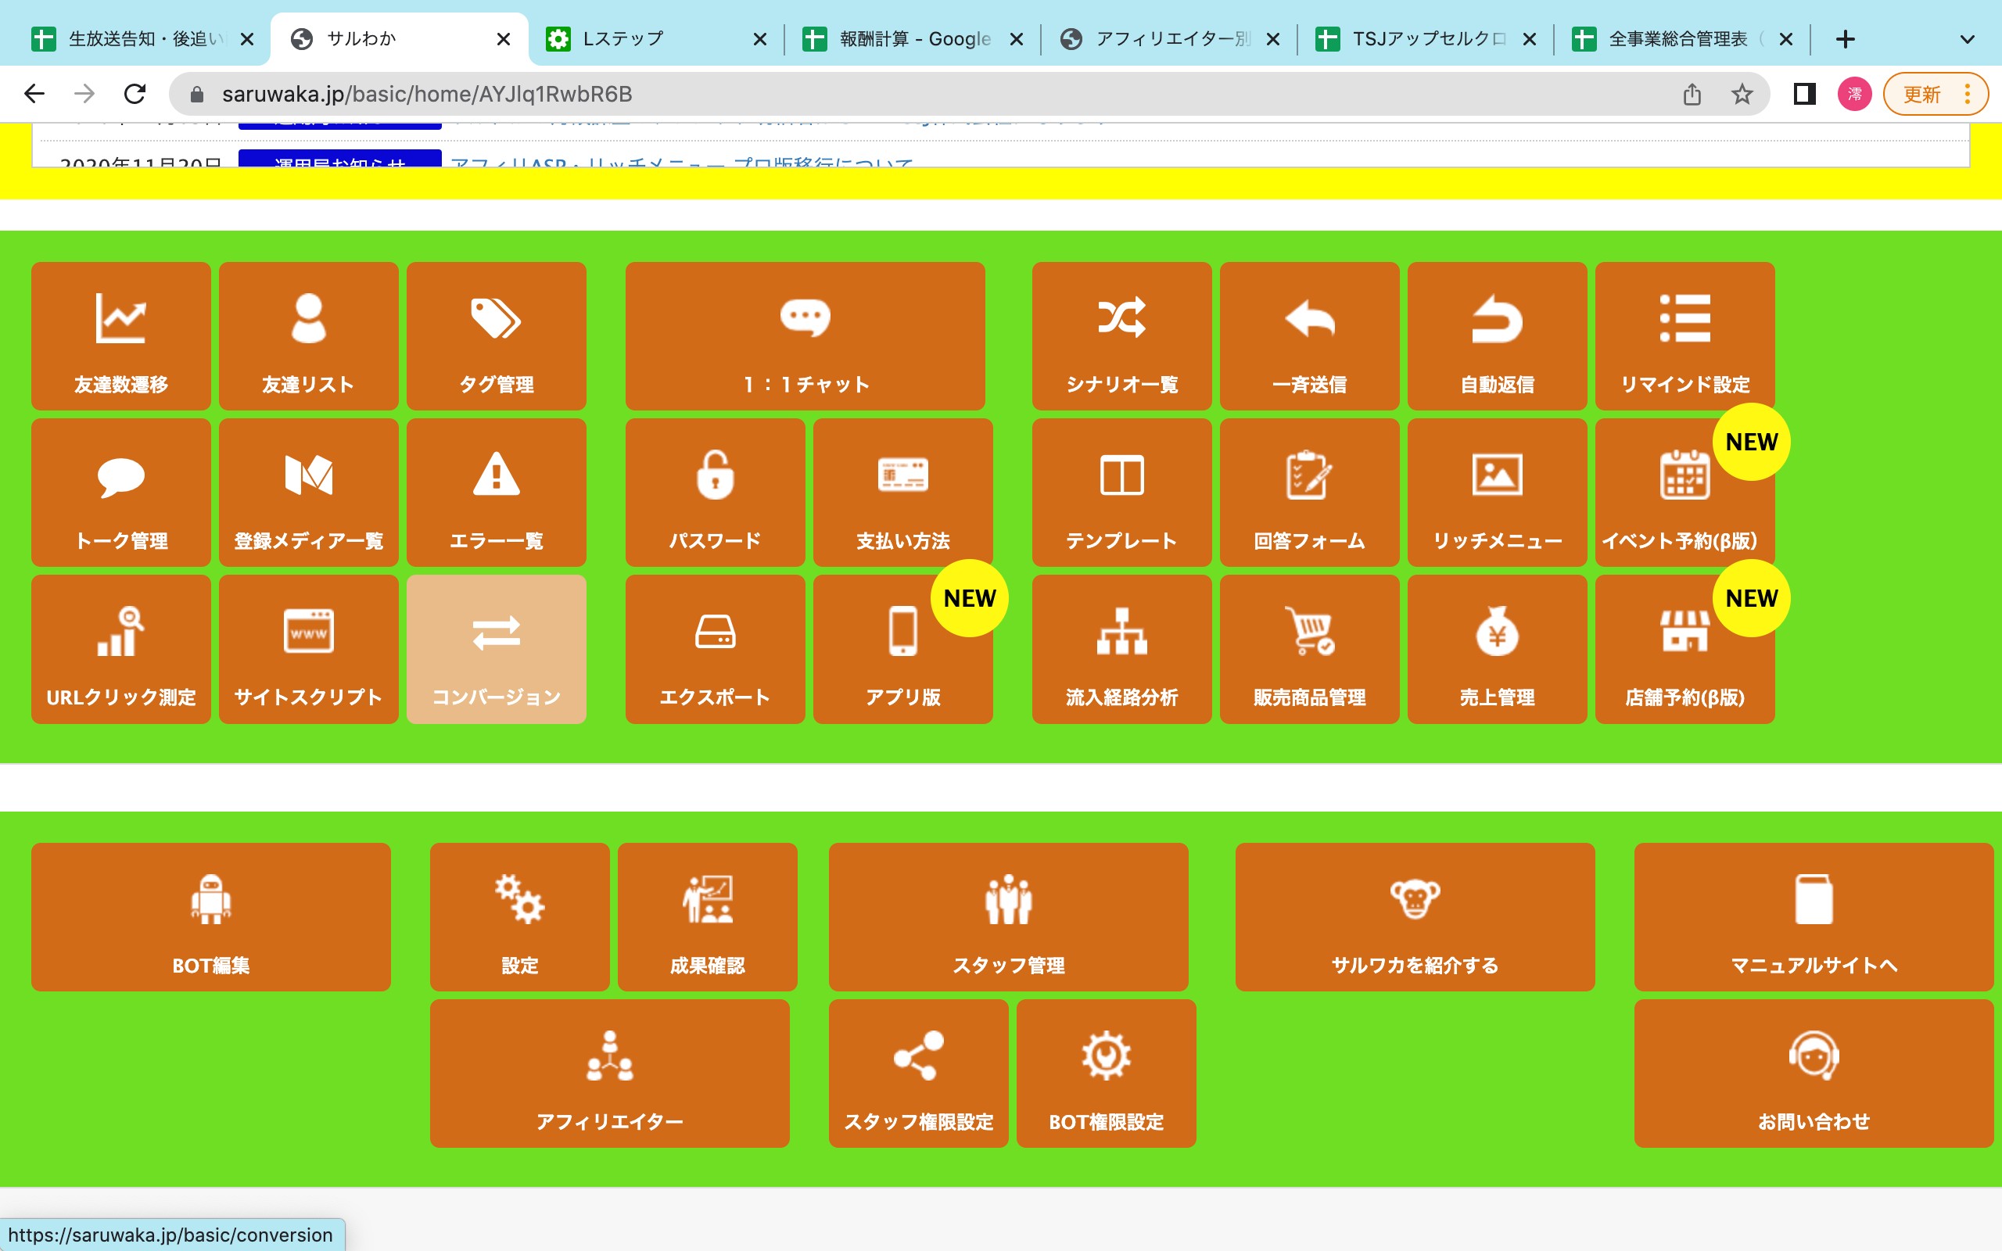
Task: Open the pink profile avatar menu
Action: point(1855,95)
